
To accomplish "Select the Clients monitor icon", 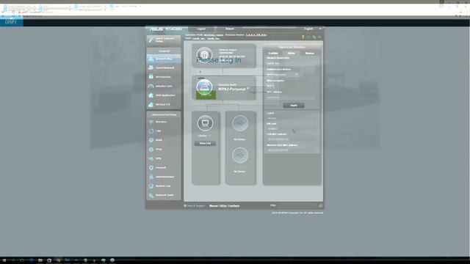I will coord(205,123).
